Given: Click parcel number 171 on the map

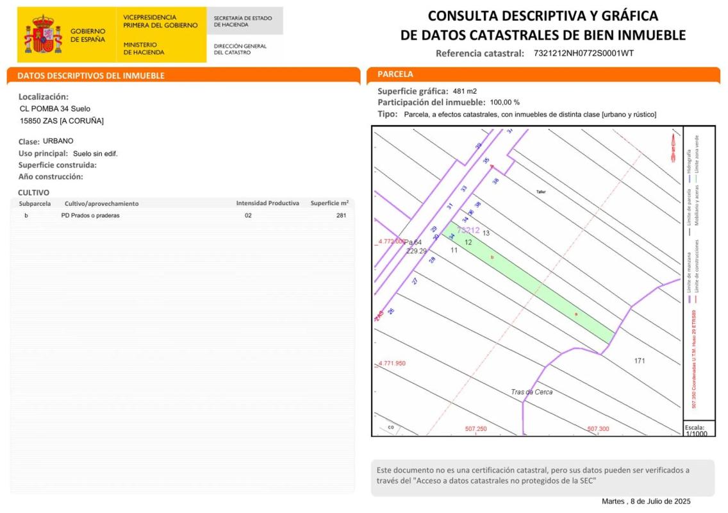Looking at the screenshot, I should coord(639,360).
